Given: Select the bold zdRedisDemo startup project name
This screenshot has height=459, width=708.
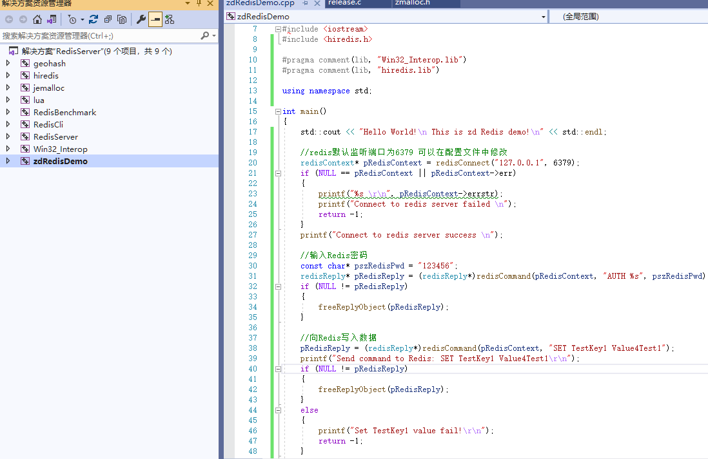Looking at the screenshot, I should point(61,161).
